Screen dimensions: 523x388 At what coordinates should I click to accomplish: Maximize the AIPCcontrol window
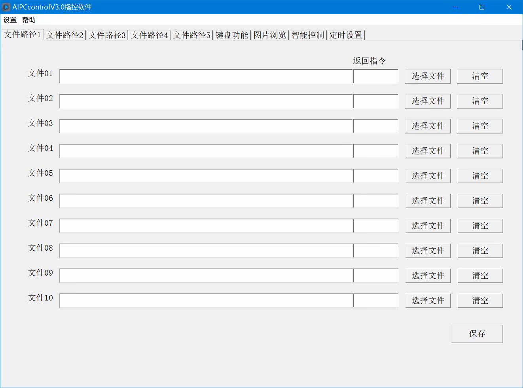[x=482, y=7]
